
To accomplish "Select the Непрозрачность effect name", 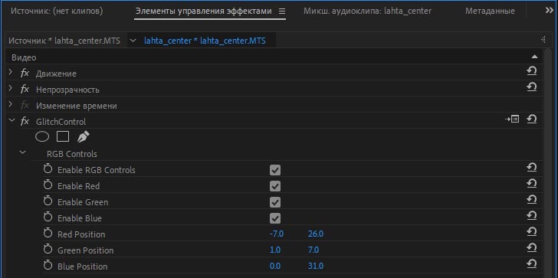I will (67, 90).
